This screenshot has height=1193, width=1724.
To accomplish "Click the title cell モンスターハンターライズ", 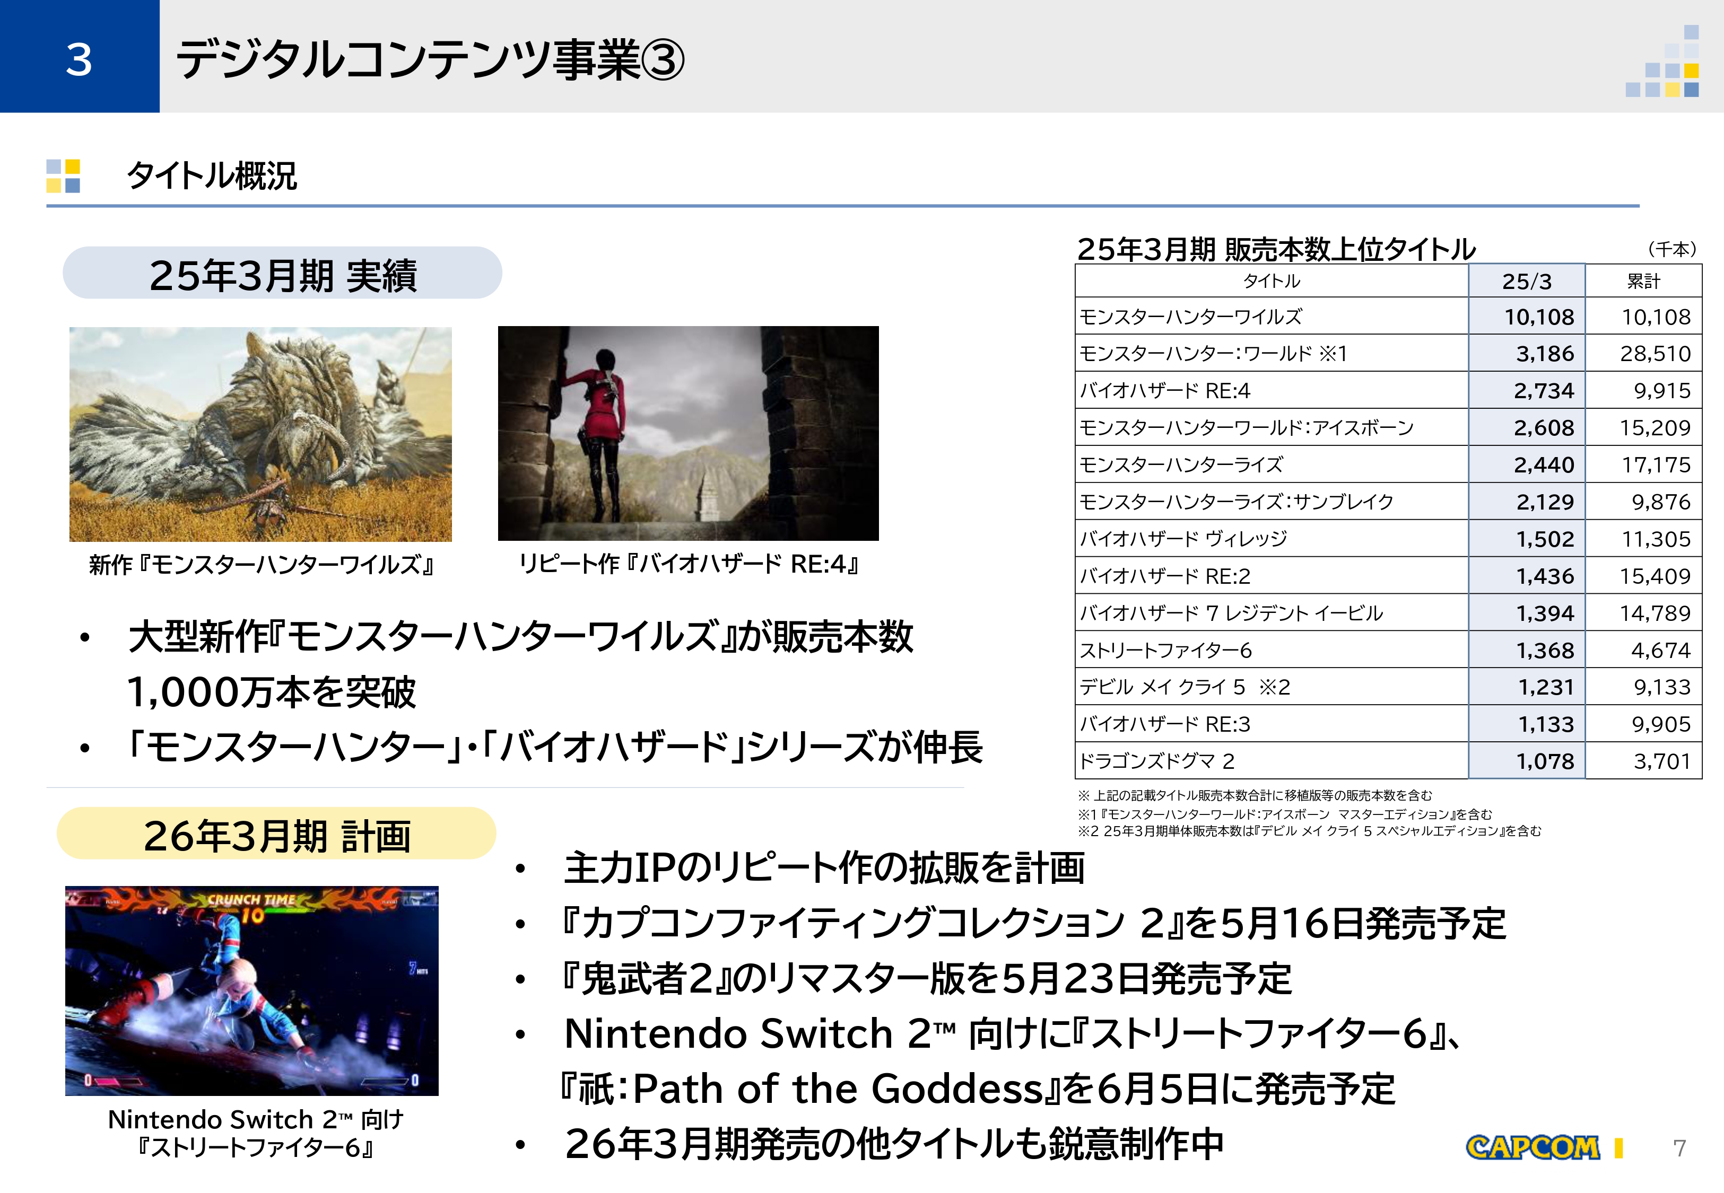I will [1272, 464].
